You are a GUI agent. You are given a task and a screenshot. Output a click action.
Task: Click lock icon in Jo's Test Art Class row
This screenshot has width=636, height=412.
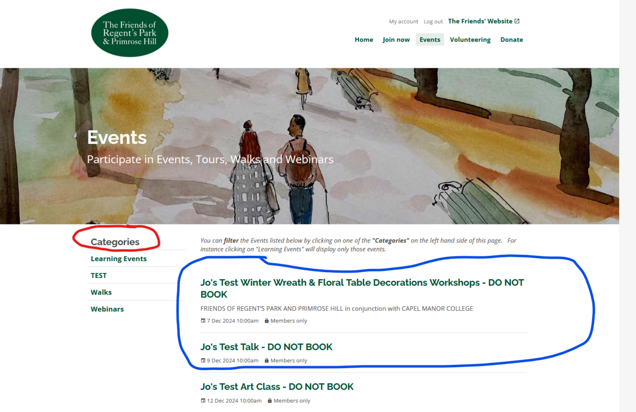point(269,401)
